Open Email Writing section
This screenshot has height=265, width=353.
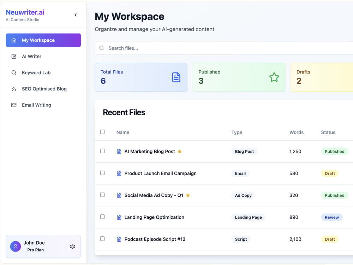tap(43, 105)
